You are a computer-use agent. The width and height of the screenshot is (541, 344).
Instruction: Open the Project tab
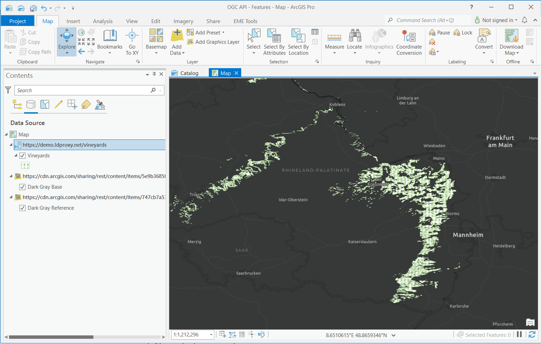(18, 21)
